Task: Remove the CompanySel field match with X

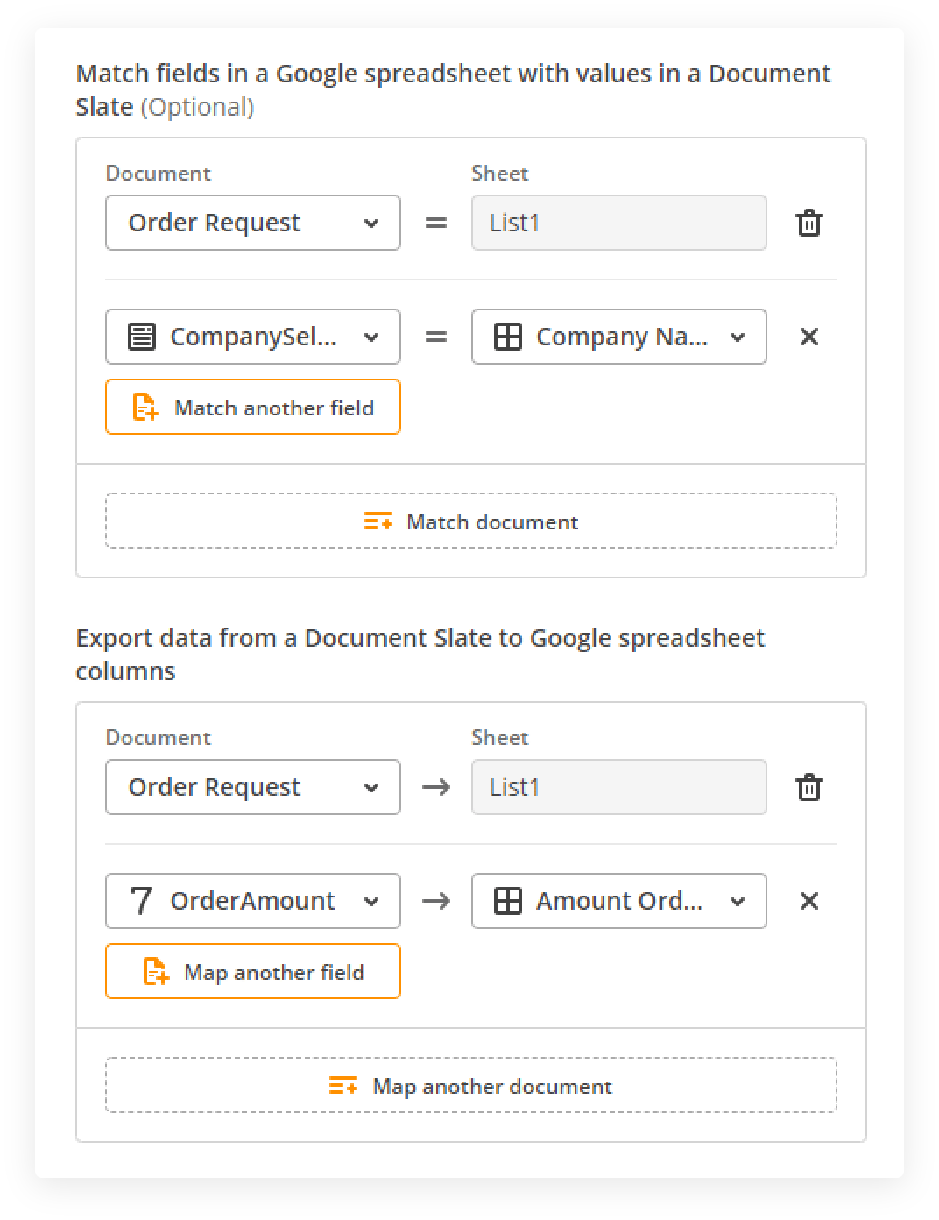Action: coord(808,337)
